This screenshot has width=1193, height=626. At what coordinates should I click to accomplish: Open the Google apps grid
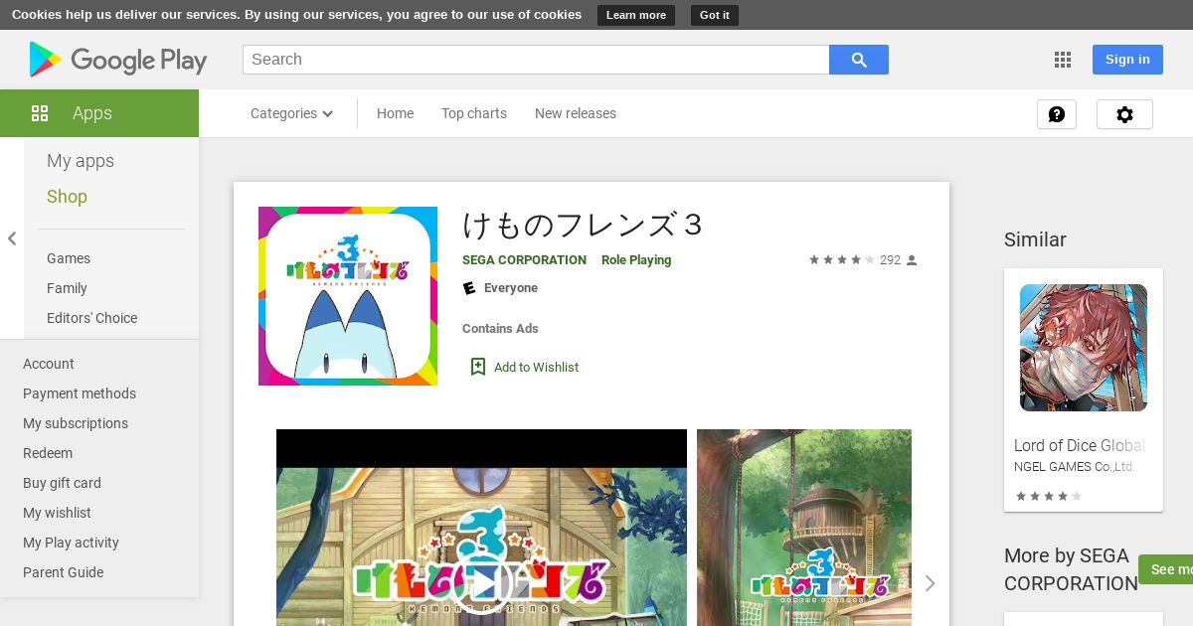click(1063, 60)
